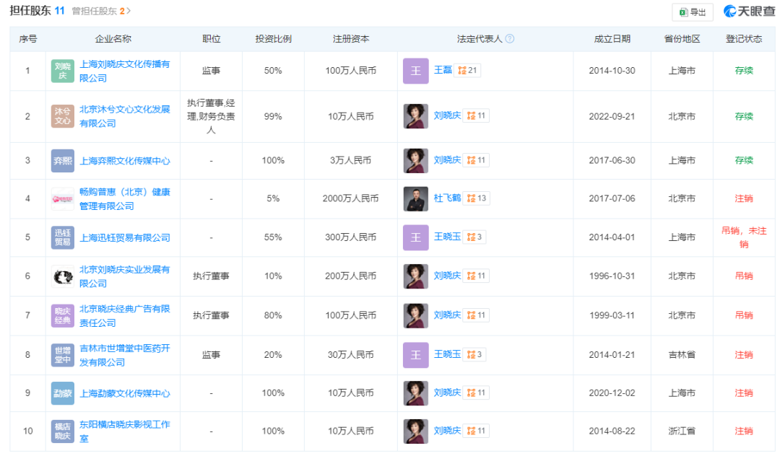Click the date 1996-10-31 cell
780x456 pixels.
pyautogui.click(x=612, y=276)
